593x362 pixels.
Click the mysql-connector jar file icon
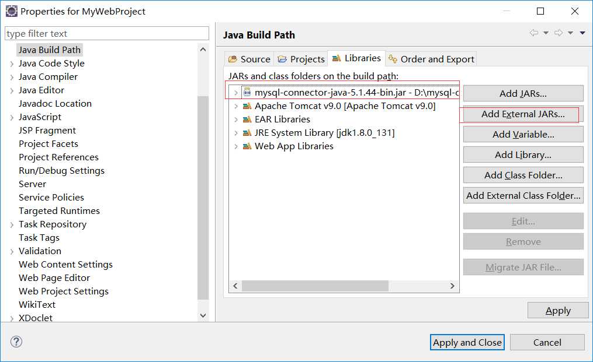(247, 93)
